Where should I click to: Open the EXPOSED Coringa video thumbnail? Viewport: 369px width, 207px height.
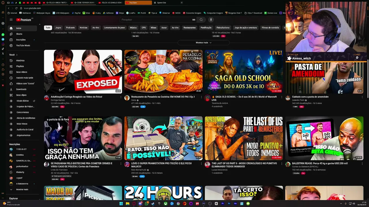tap(83, 72)
